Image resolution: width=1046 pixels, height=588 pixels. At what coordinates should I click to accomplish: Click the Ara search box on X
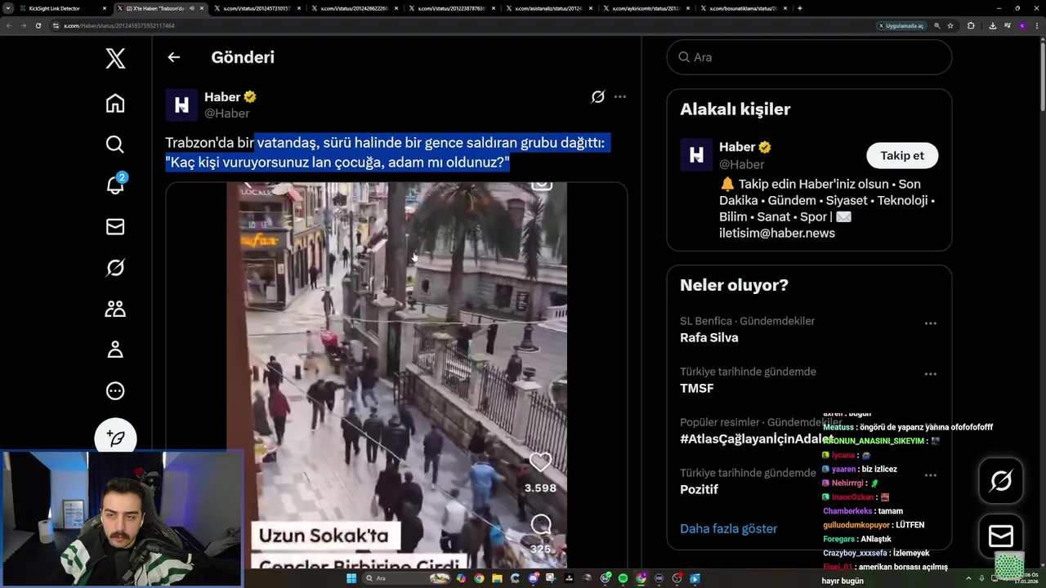tap(809, 57)
